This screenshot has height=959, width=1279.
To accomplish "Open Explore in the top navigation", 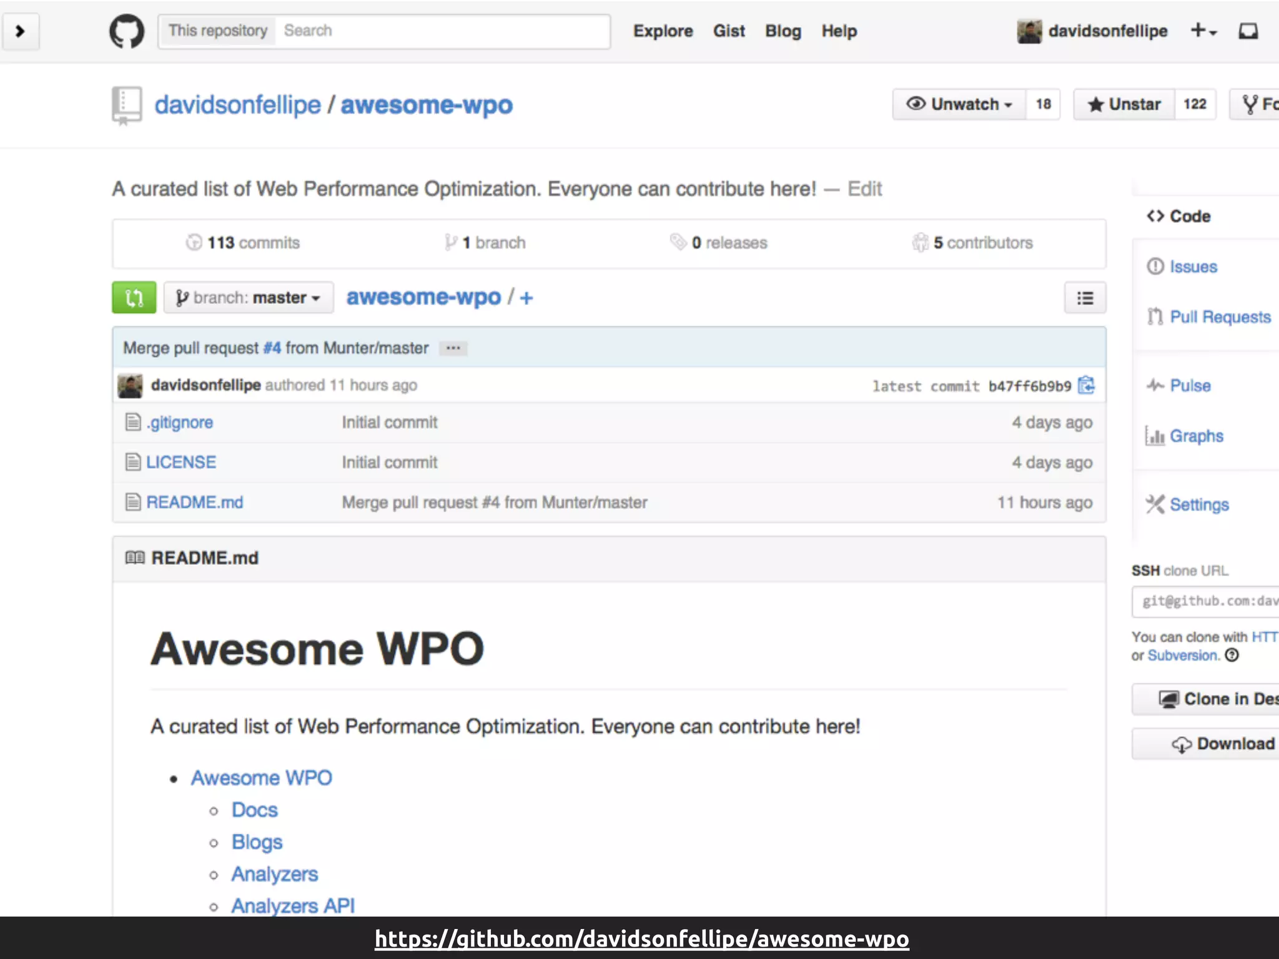I will click(663, 31).
